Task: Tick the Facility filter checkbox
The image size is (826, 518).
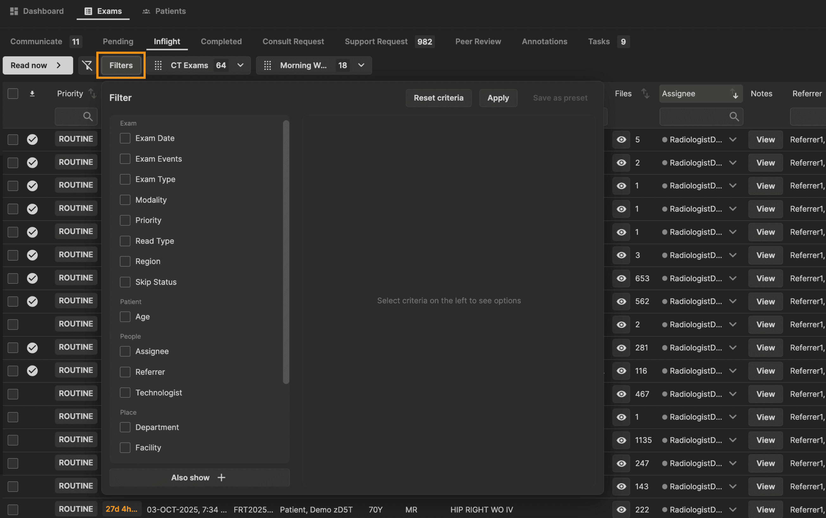Action: (x=125, y=447)
